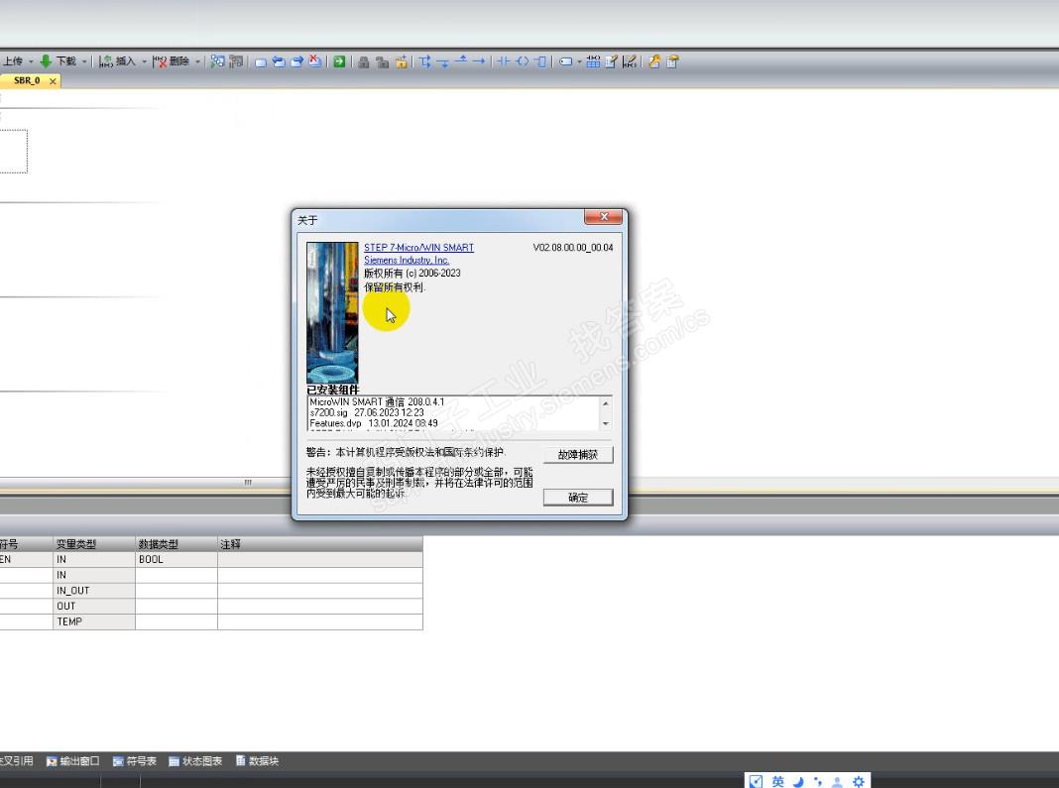Click the green Go To network icon

(339, 61)
